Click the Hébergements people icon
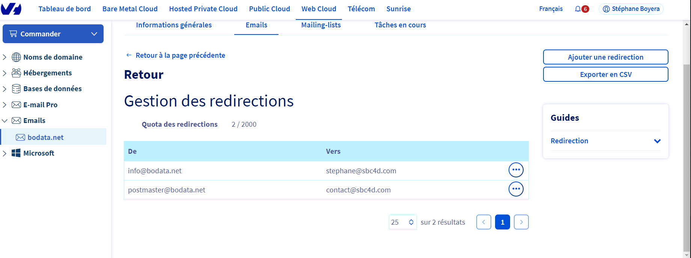691x258 pixels. coord(16,73)
